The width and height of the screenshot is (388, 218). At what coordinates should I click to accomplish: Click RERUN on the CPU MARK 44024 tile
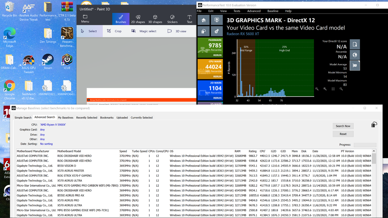click(217, 77)
